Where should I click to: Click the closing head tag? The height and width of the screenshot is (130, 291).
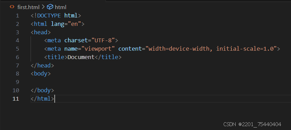click(x=42, y=65)
